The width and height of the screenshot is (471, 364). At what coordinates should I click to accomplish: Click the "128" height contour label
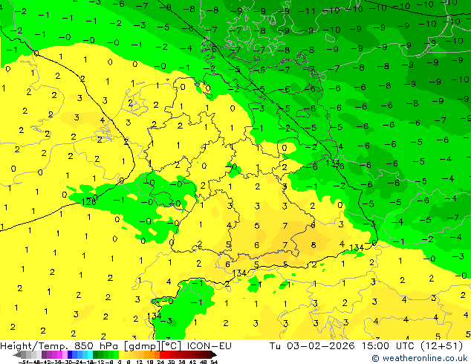point(88,202)
